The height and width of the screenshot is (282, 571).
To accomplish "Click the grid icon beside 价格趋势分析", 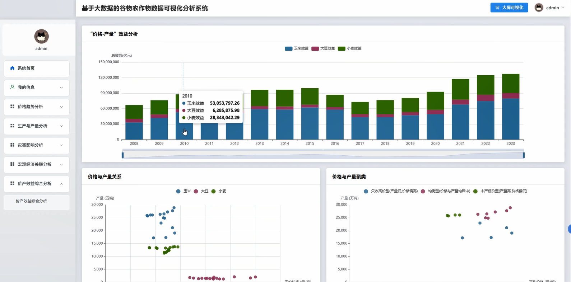I will (x=12, y=107).
